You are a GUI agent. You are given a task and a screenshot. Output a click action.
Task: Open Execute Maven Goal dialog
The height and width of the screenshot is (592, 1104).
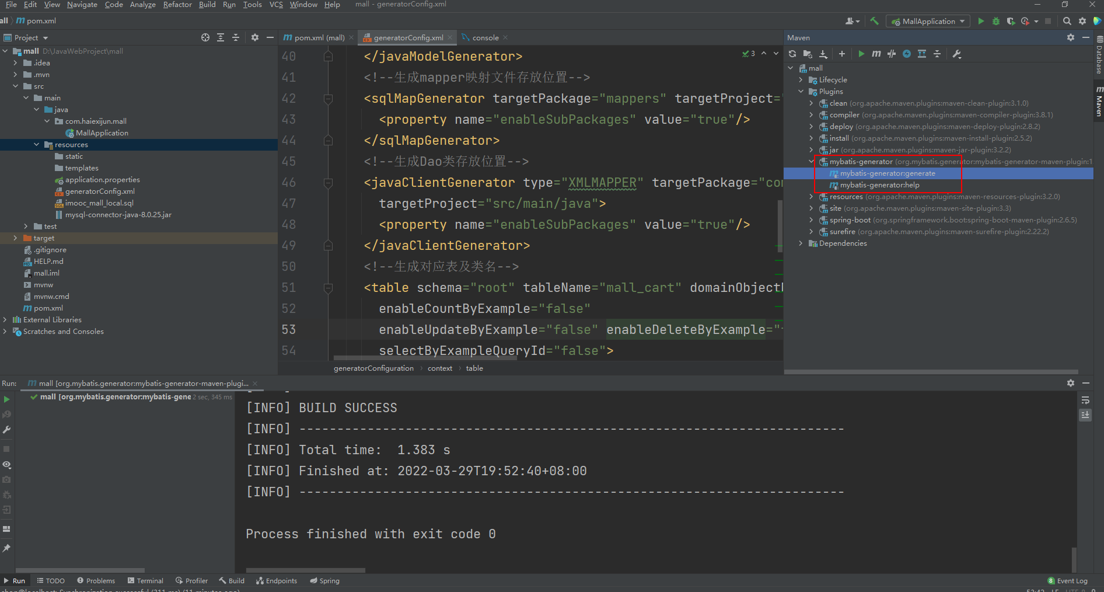(x=876, y=54)
